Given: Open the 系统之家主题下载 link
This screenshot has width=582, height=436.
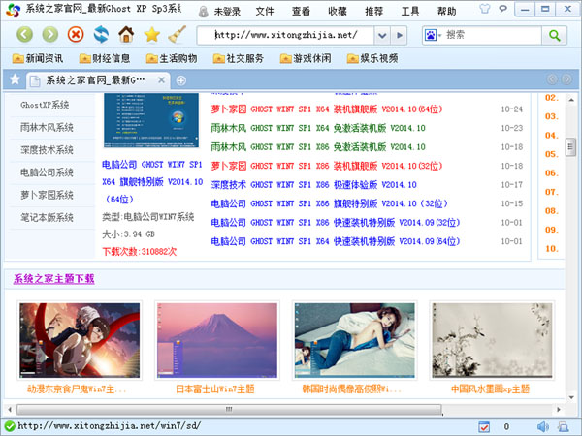Looking at the screenshot, I should point(54,279).
